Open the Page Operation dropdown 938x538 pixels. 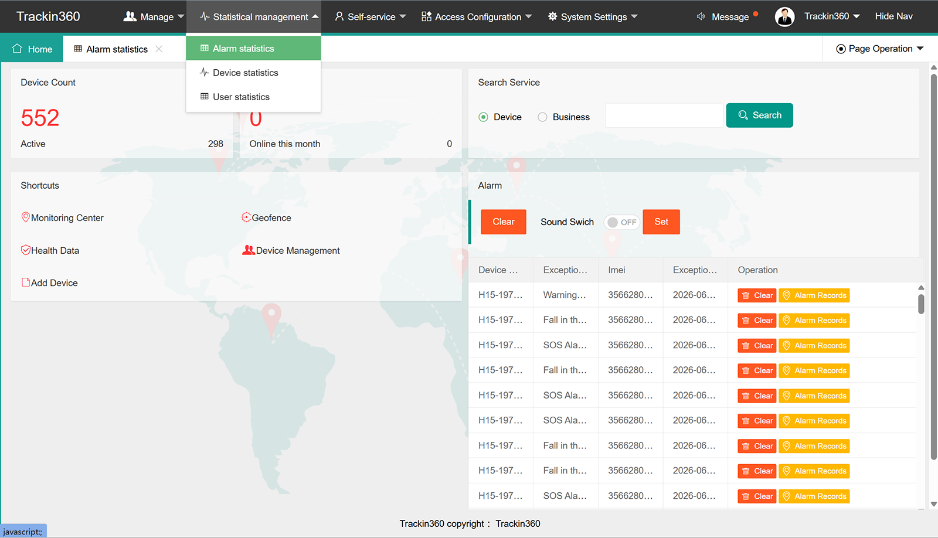(x=920, y=49)
